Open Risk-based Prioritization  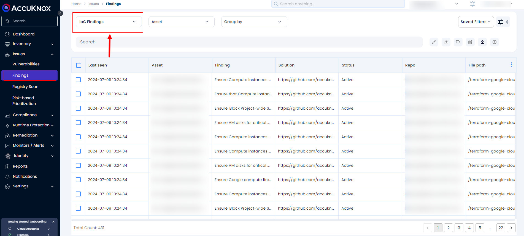(x=24, y=101)
